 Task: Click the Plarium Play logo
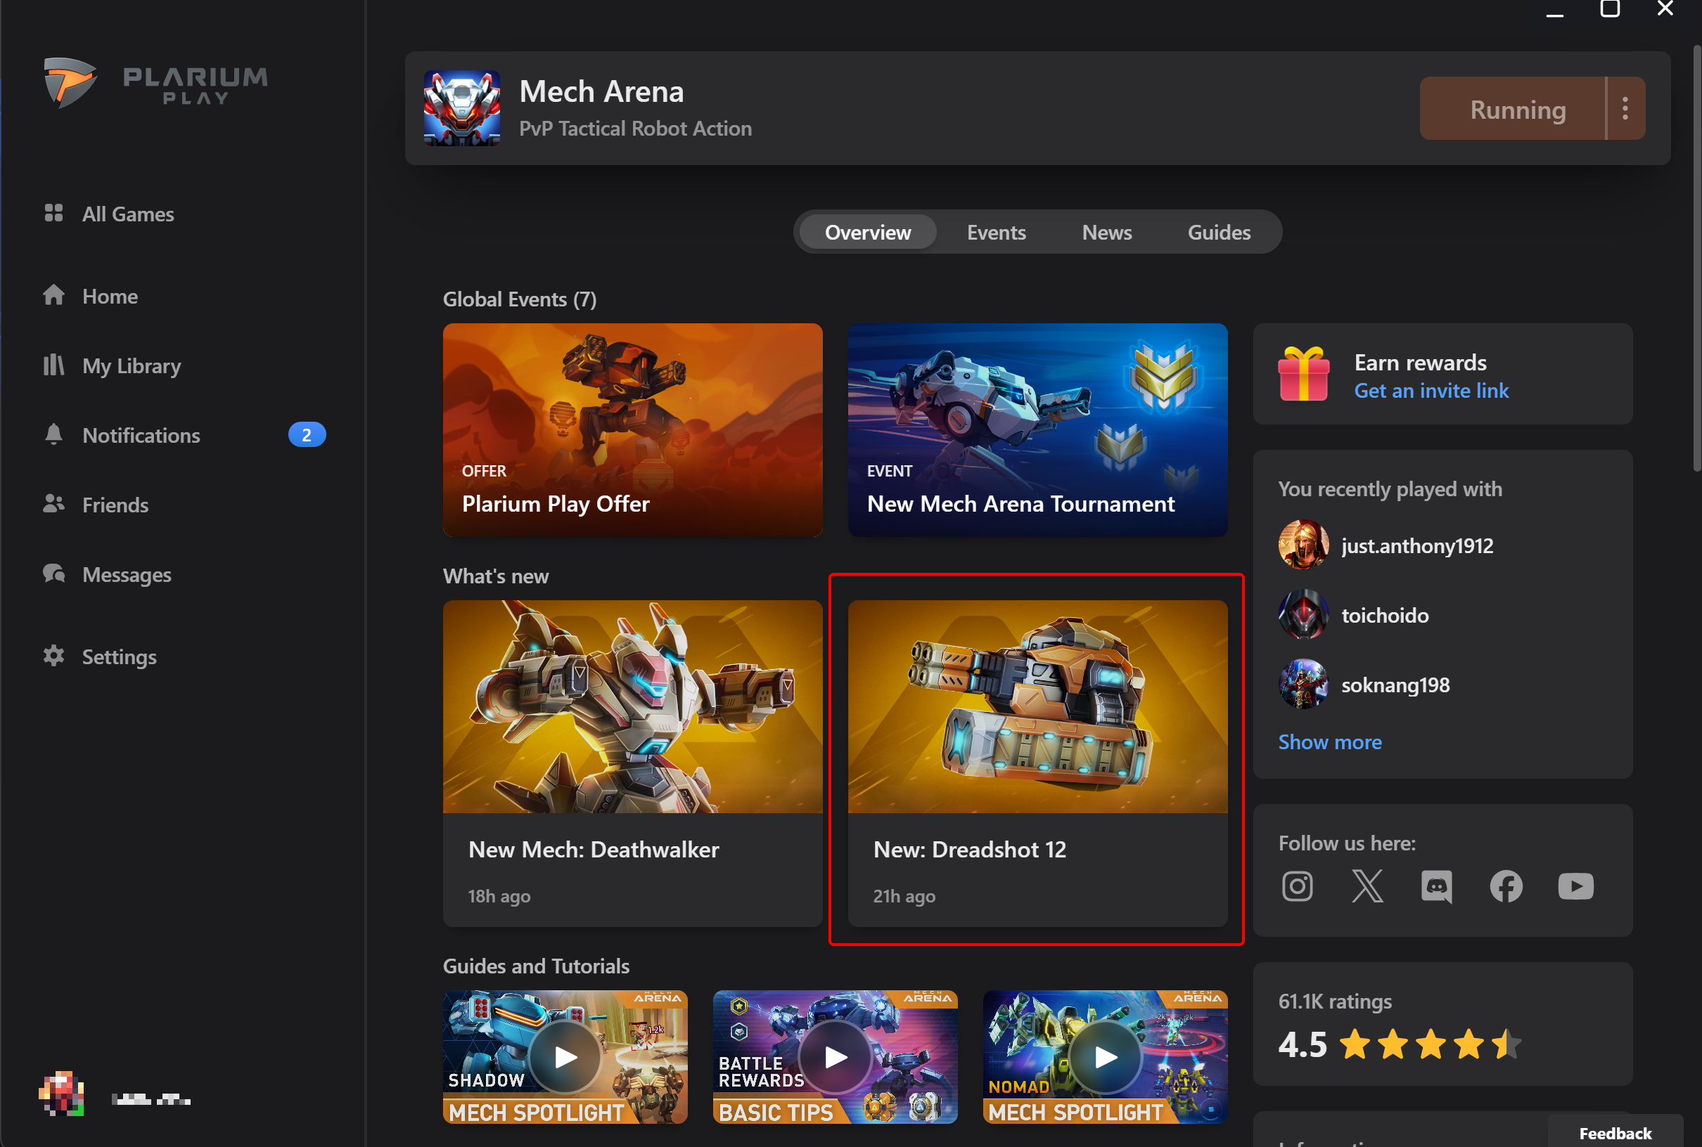pyautogui.click(x=155, y=83)
